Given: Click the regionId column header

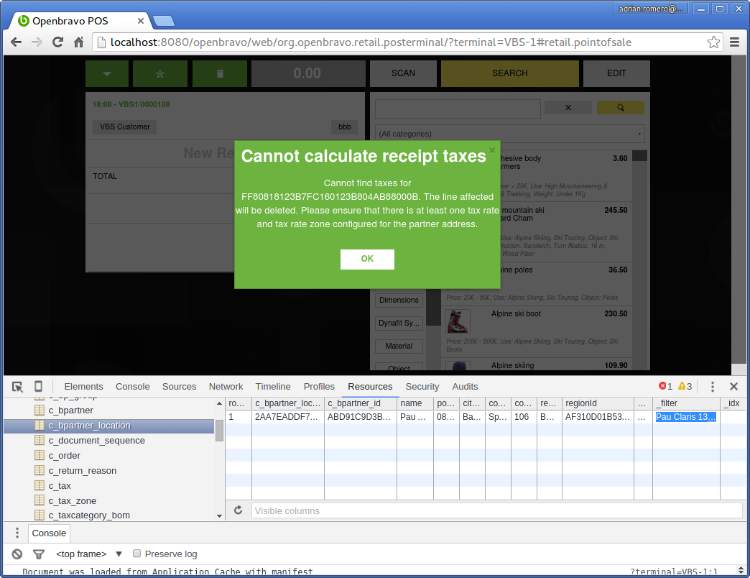Looking at the screenshot, I should coord(598,403).
